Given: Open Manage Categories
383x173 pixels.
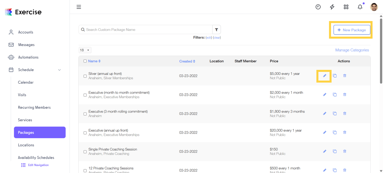Looking at the screenshot, I should click(x=352, y=50).
